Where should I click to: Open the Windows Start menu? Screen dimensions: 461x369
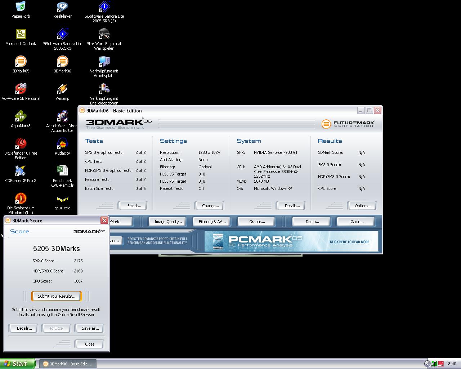click(x=18, y=364)
